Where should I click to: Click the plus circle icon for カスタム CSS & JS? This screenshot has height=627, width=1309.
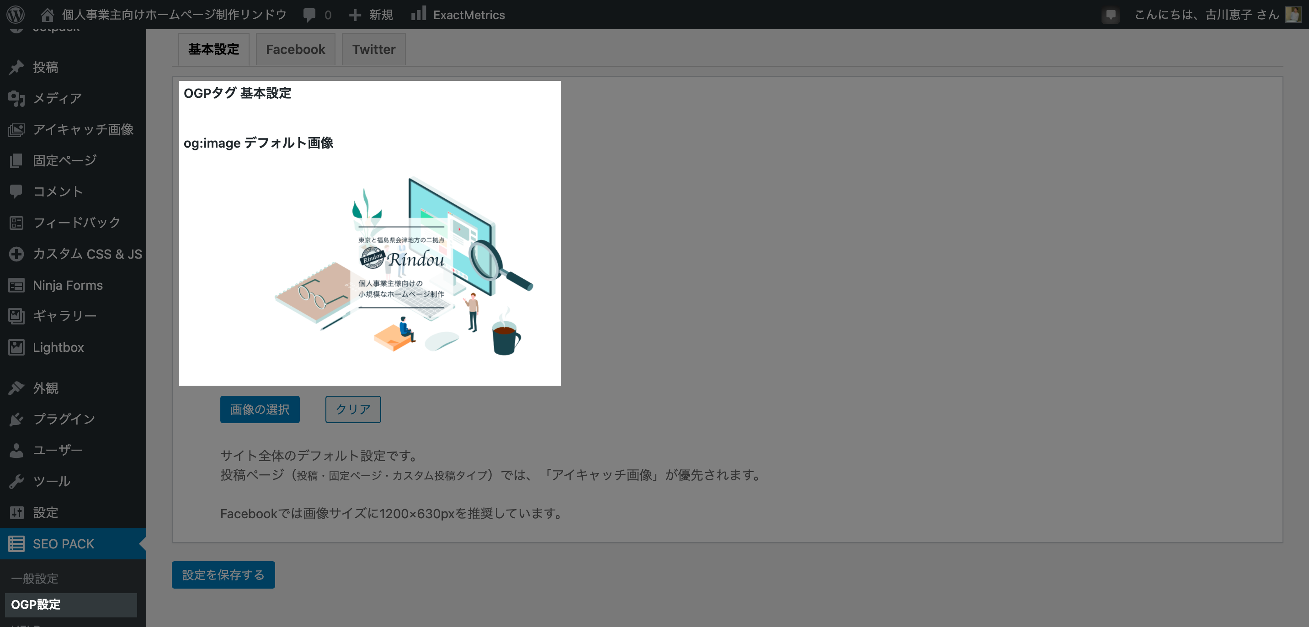pyautogui.click(x=16, y=254)
